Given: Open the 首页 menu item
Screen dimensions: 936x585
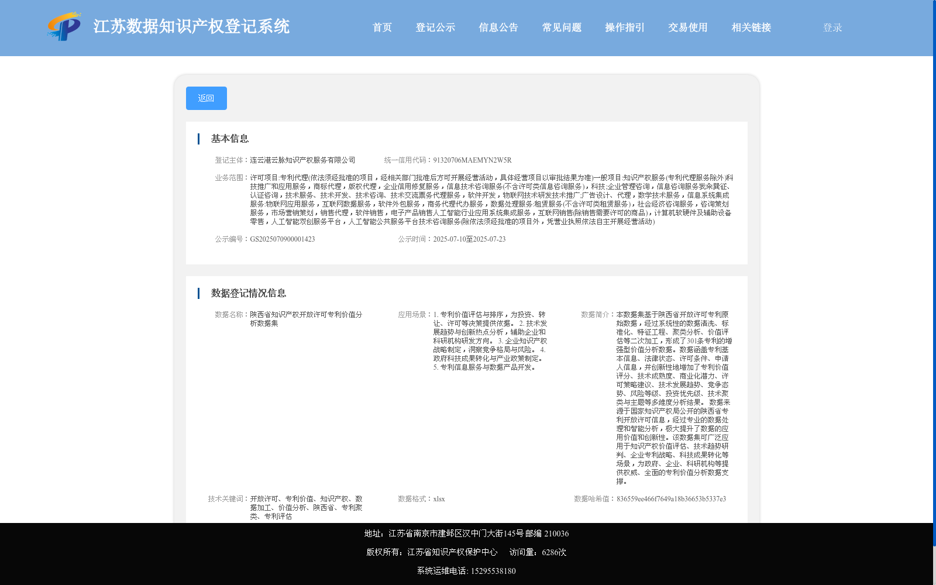Looking at the screenshot, I should click(x=382, y=27).
